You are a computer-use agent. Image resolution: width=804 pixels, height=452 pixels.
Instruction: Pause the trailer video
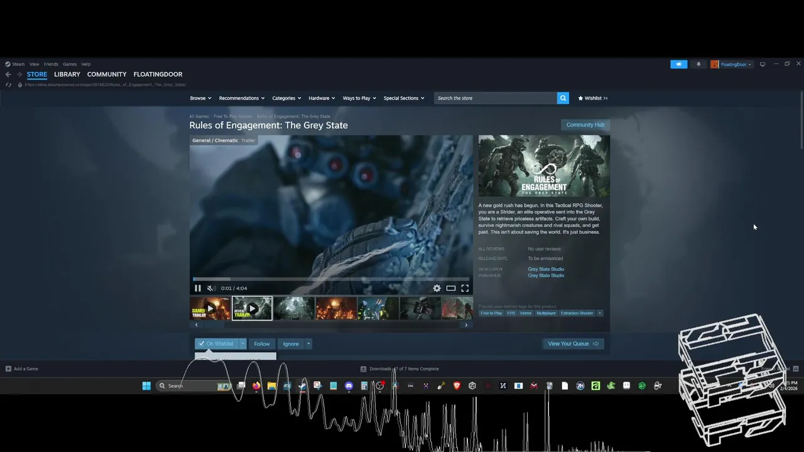(197, 288)
